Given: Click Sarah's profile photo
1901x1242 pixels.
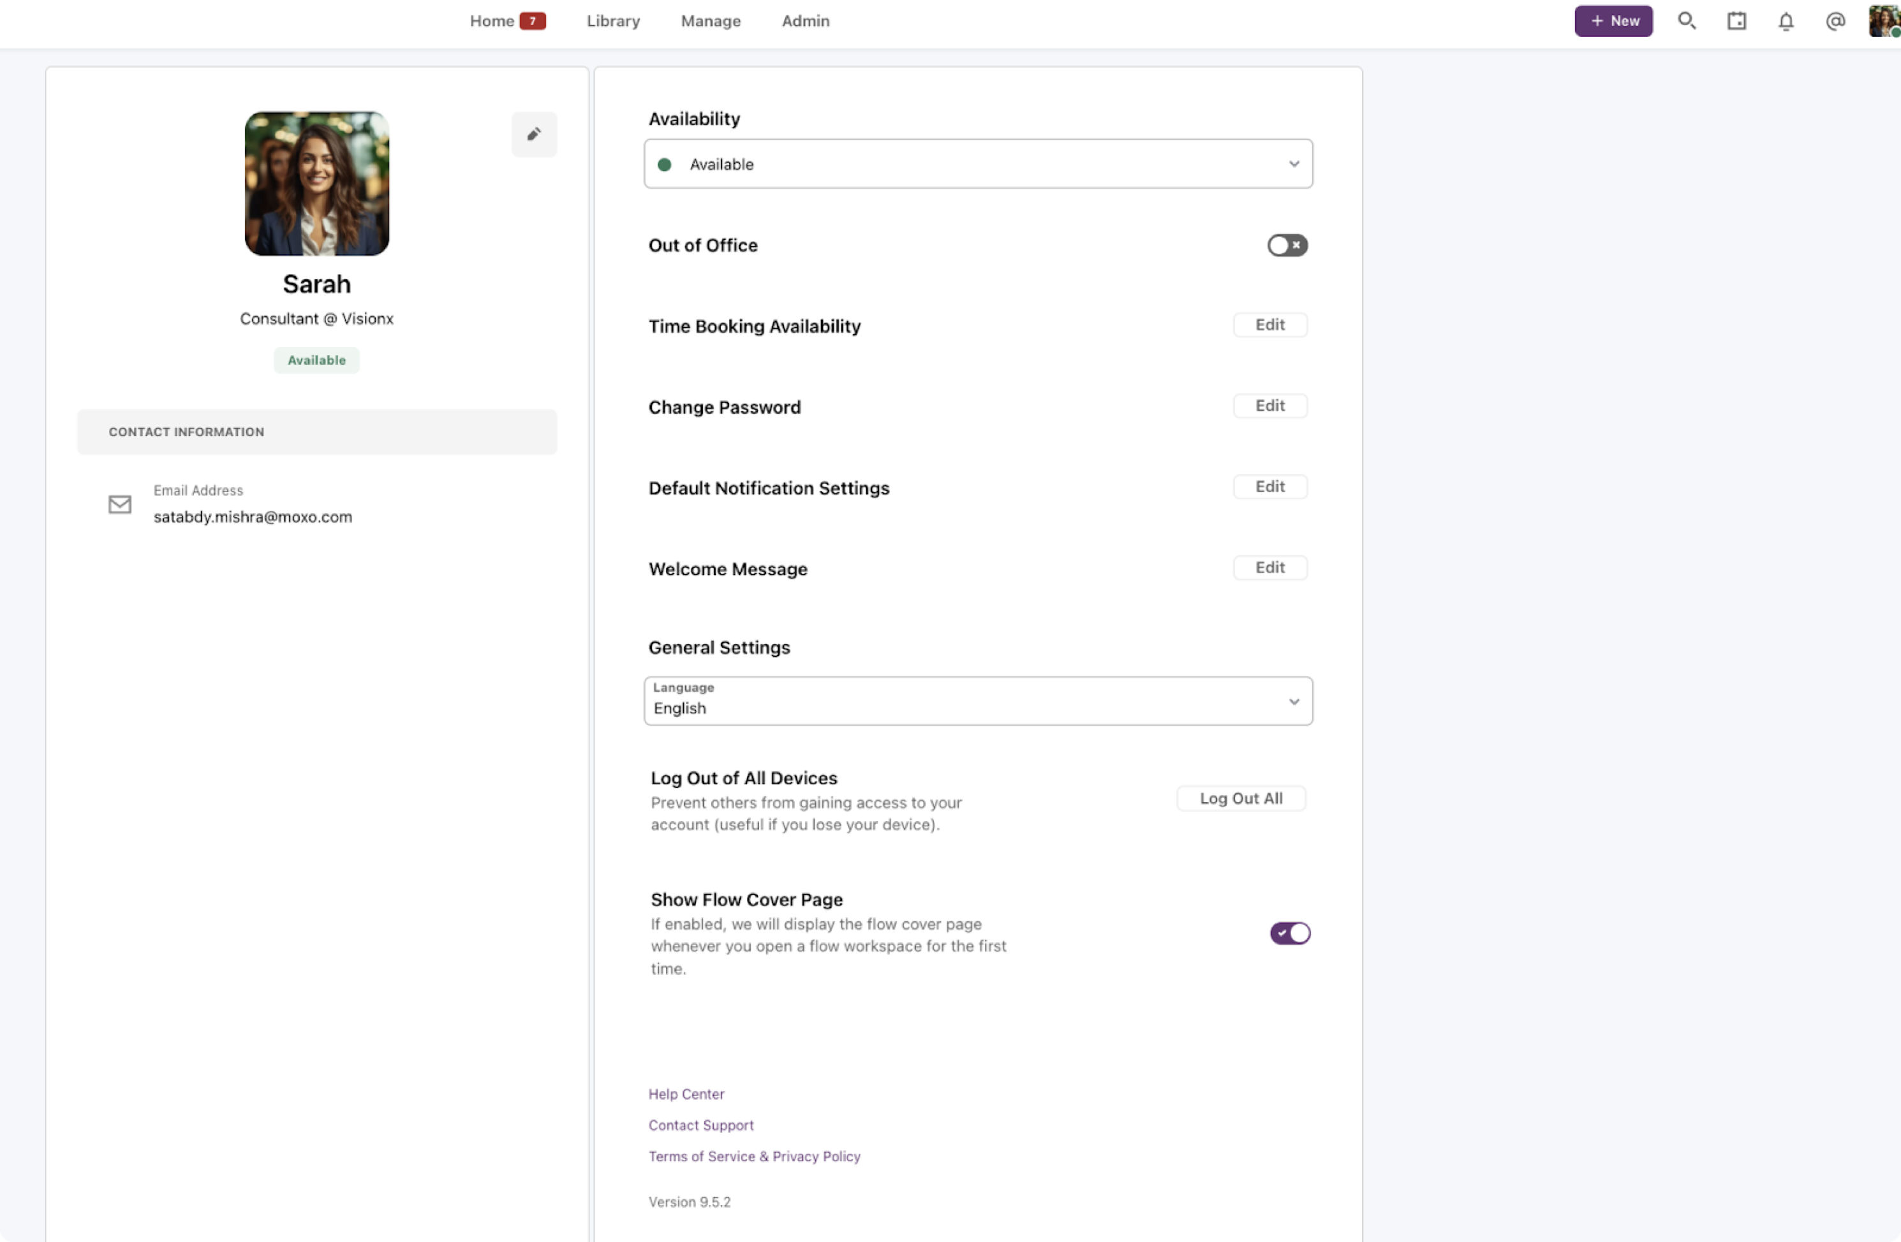Looking at the screenshot, I should 317,184.
